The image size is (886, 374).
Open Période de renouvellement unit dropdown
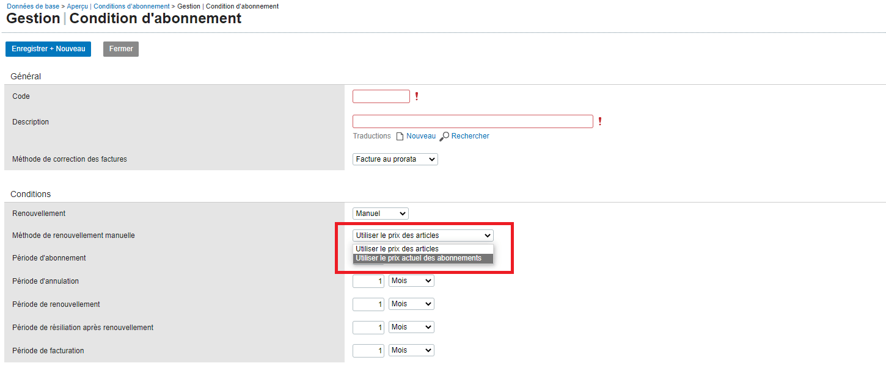point(411,304)
